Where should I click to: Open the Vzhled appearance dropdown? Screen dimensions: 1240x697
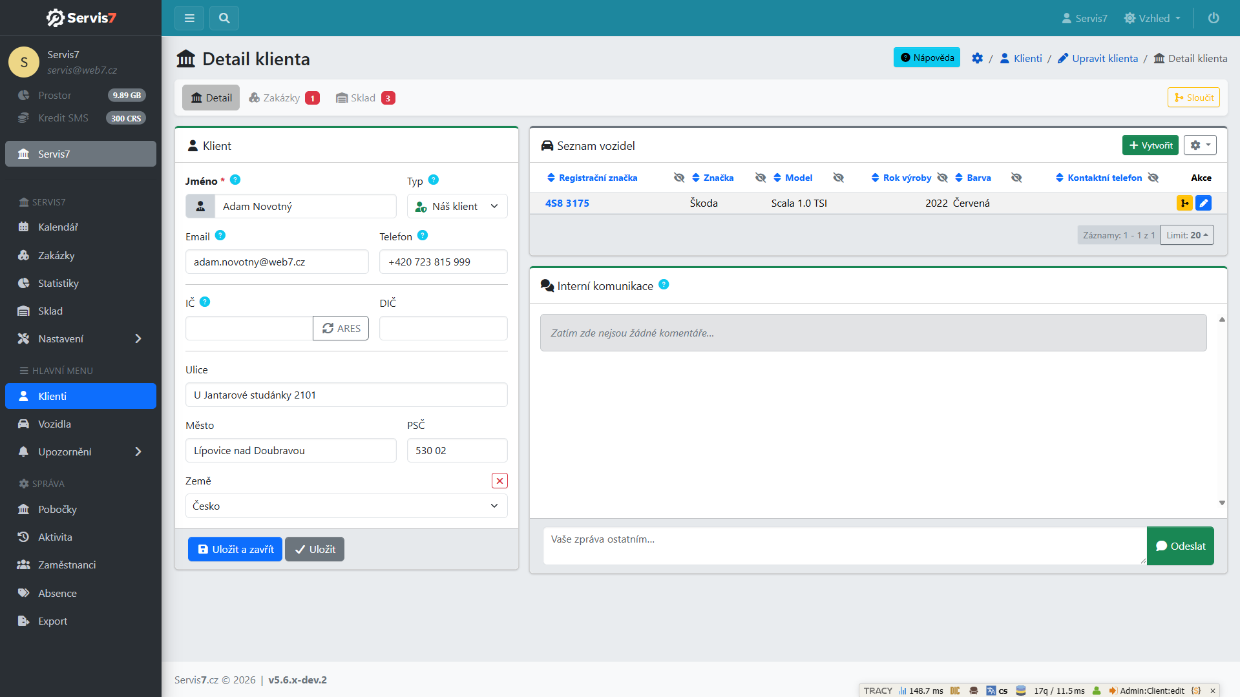(x=1152, y=18)
